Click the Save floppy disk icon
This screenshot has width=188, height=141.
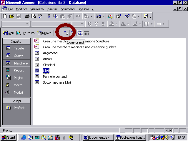point(19,16)
